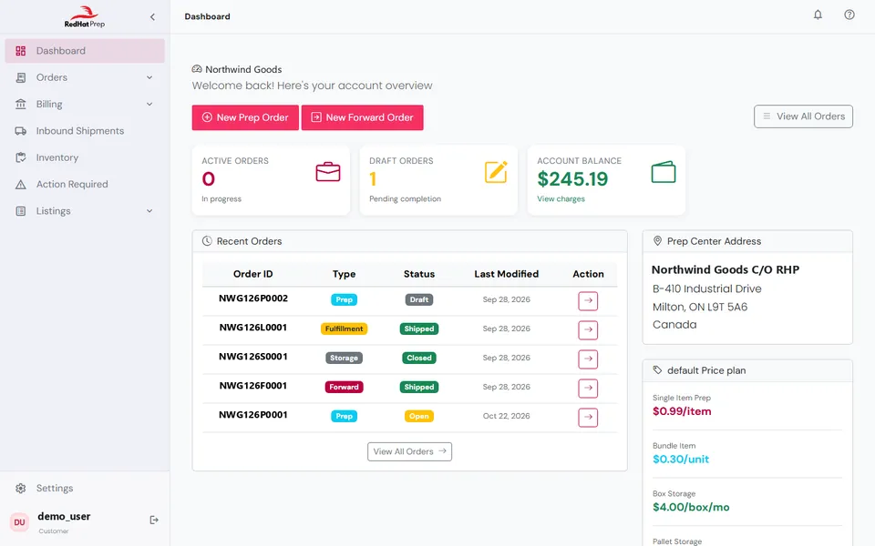This screenshot has width=875, height=546.
Task: Click the Last Modified column header
Action: coord(506,274)
